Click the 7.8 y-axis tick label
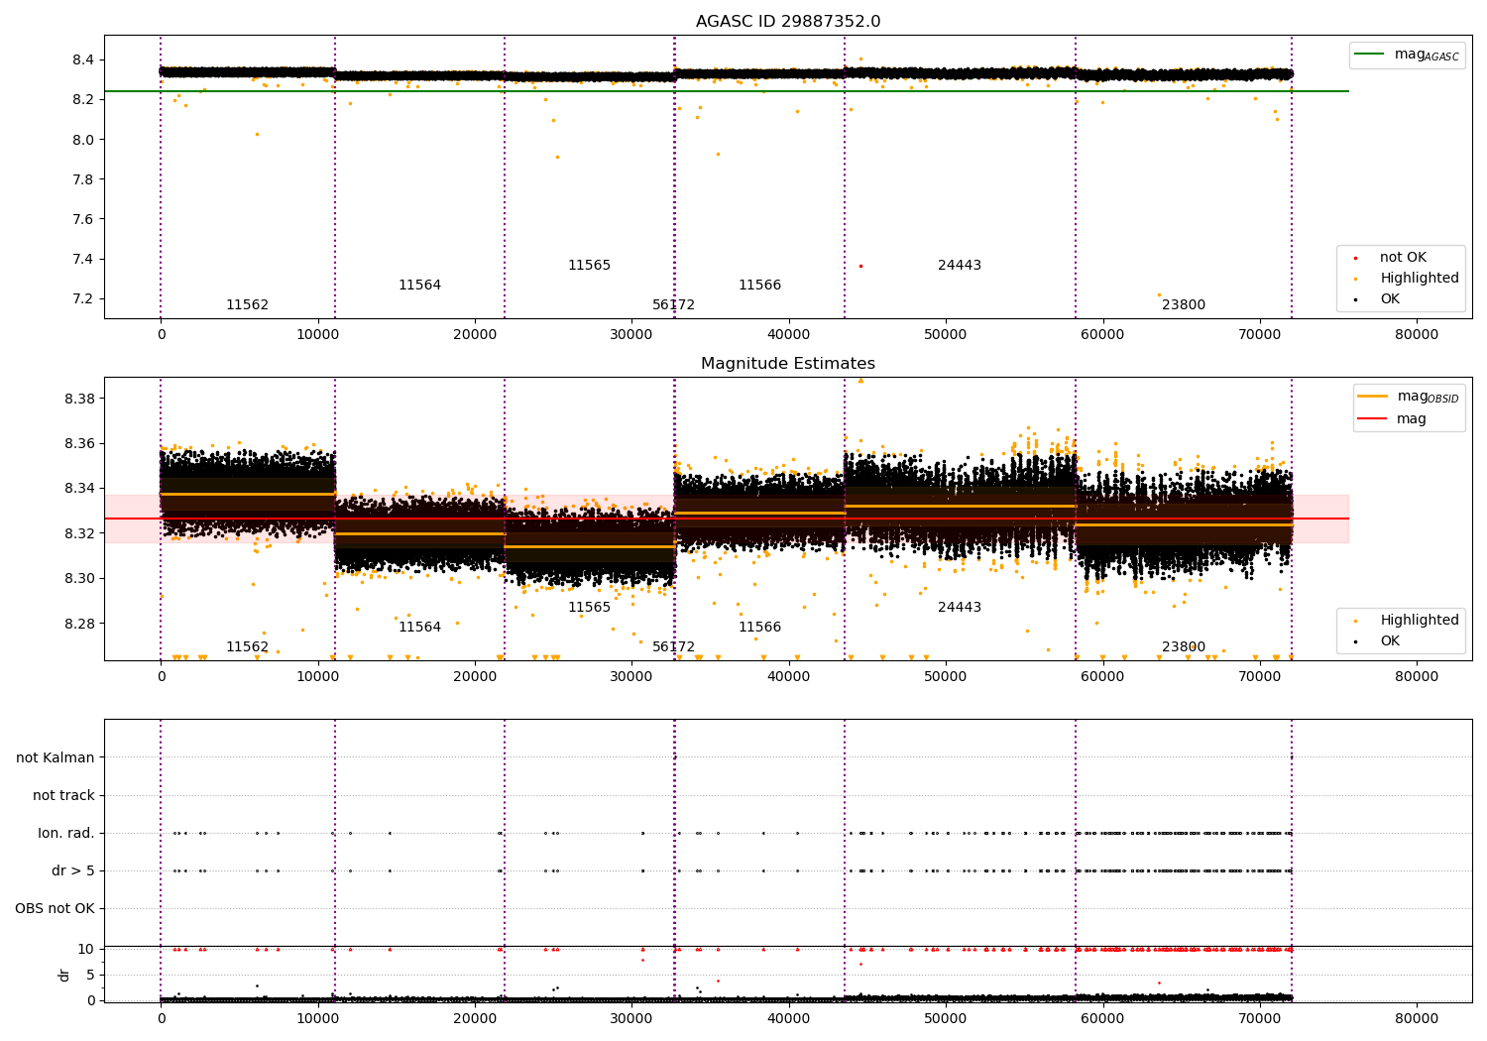 [83, 179]
